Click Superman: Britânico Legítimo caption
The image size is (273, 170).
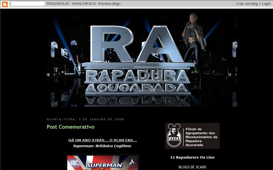tap(102, 146)
